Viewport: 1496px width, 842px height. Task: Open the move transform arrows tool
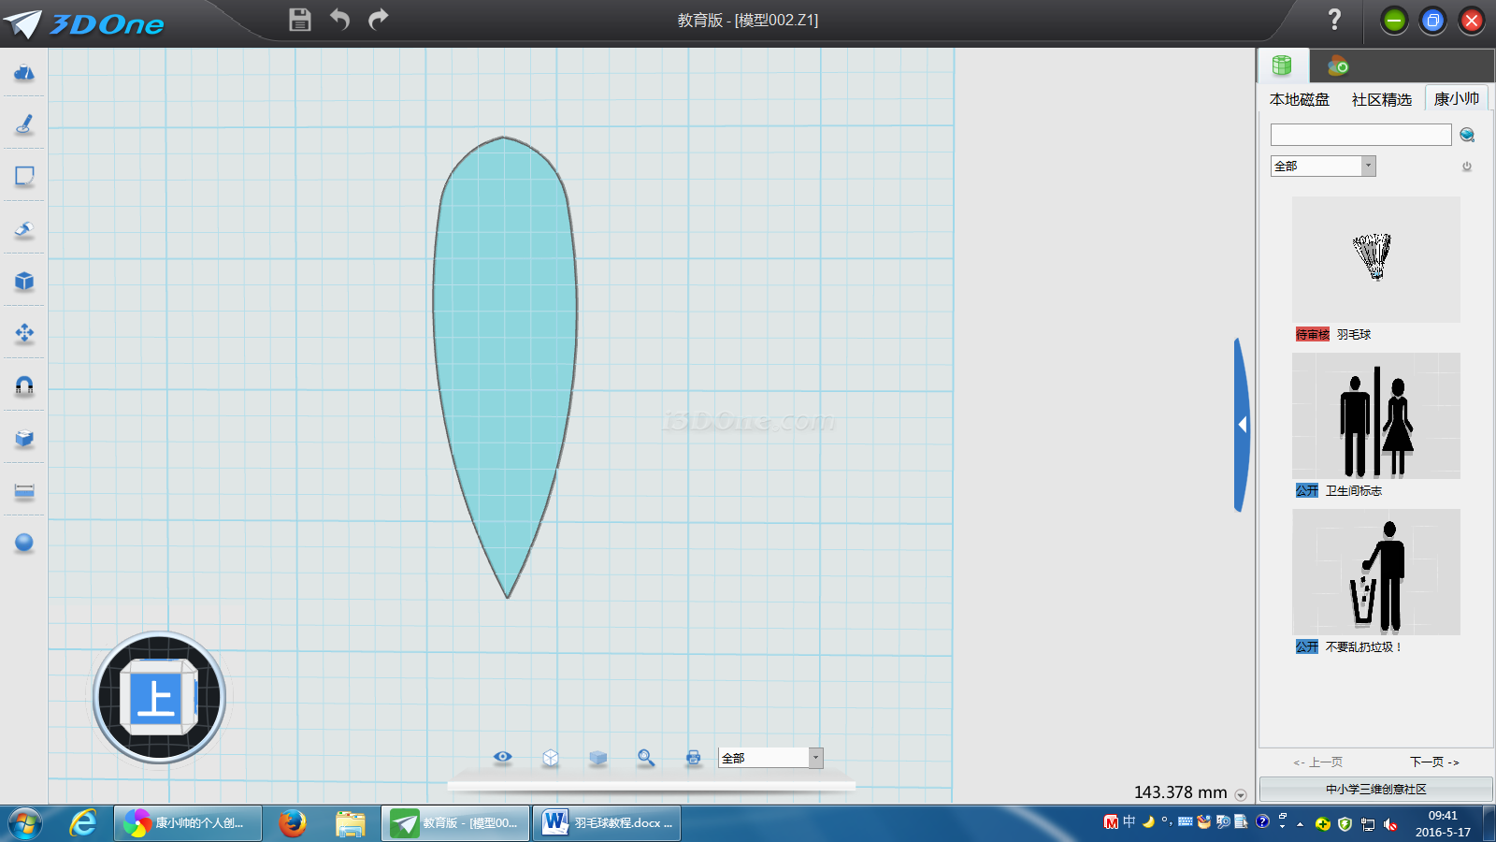click(24, 333)
